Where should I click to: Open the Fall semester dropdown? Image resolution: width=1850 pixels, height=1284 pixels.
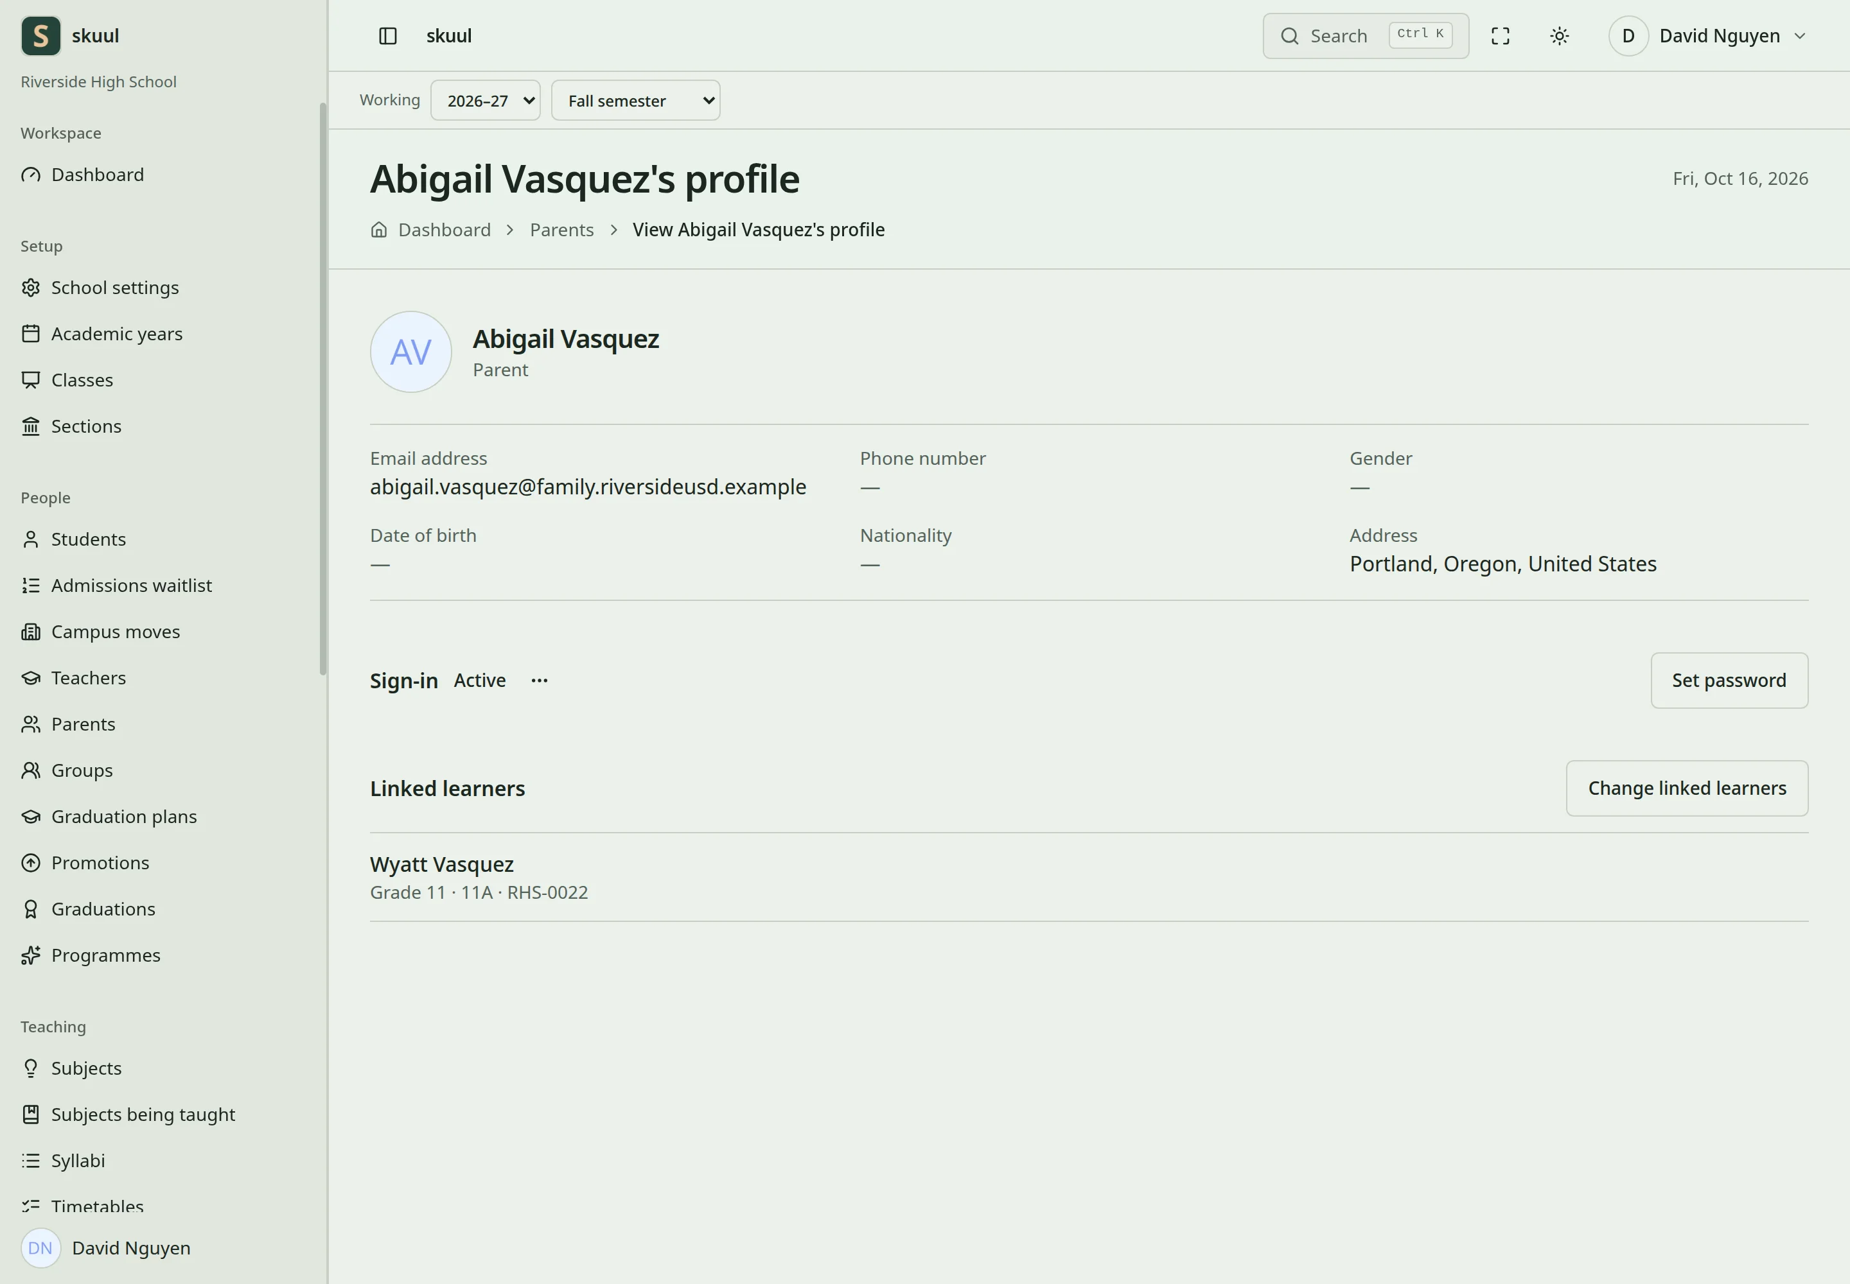[635, 101]
